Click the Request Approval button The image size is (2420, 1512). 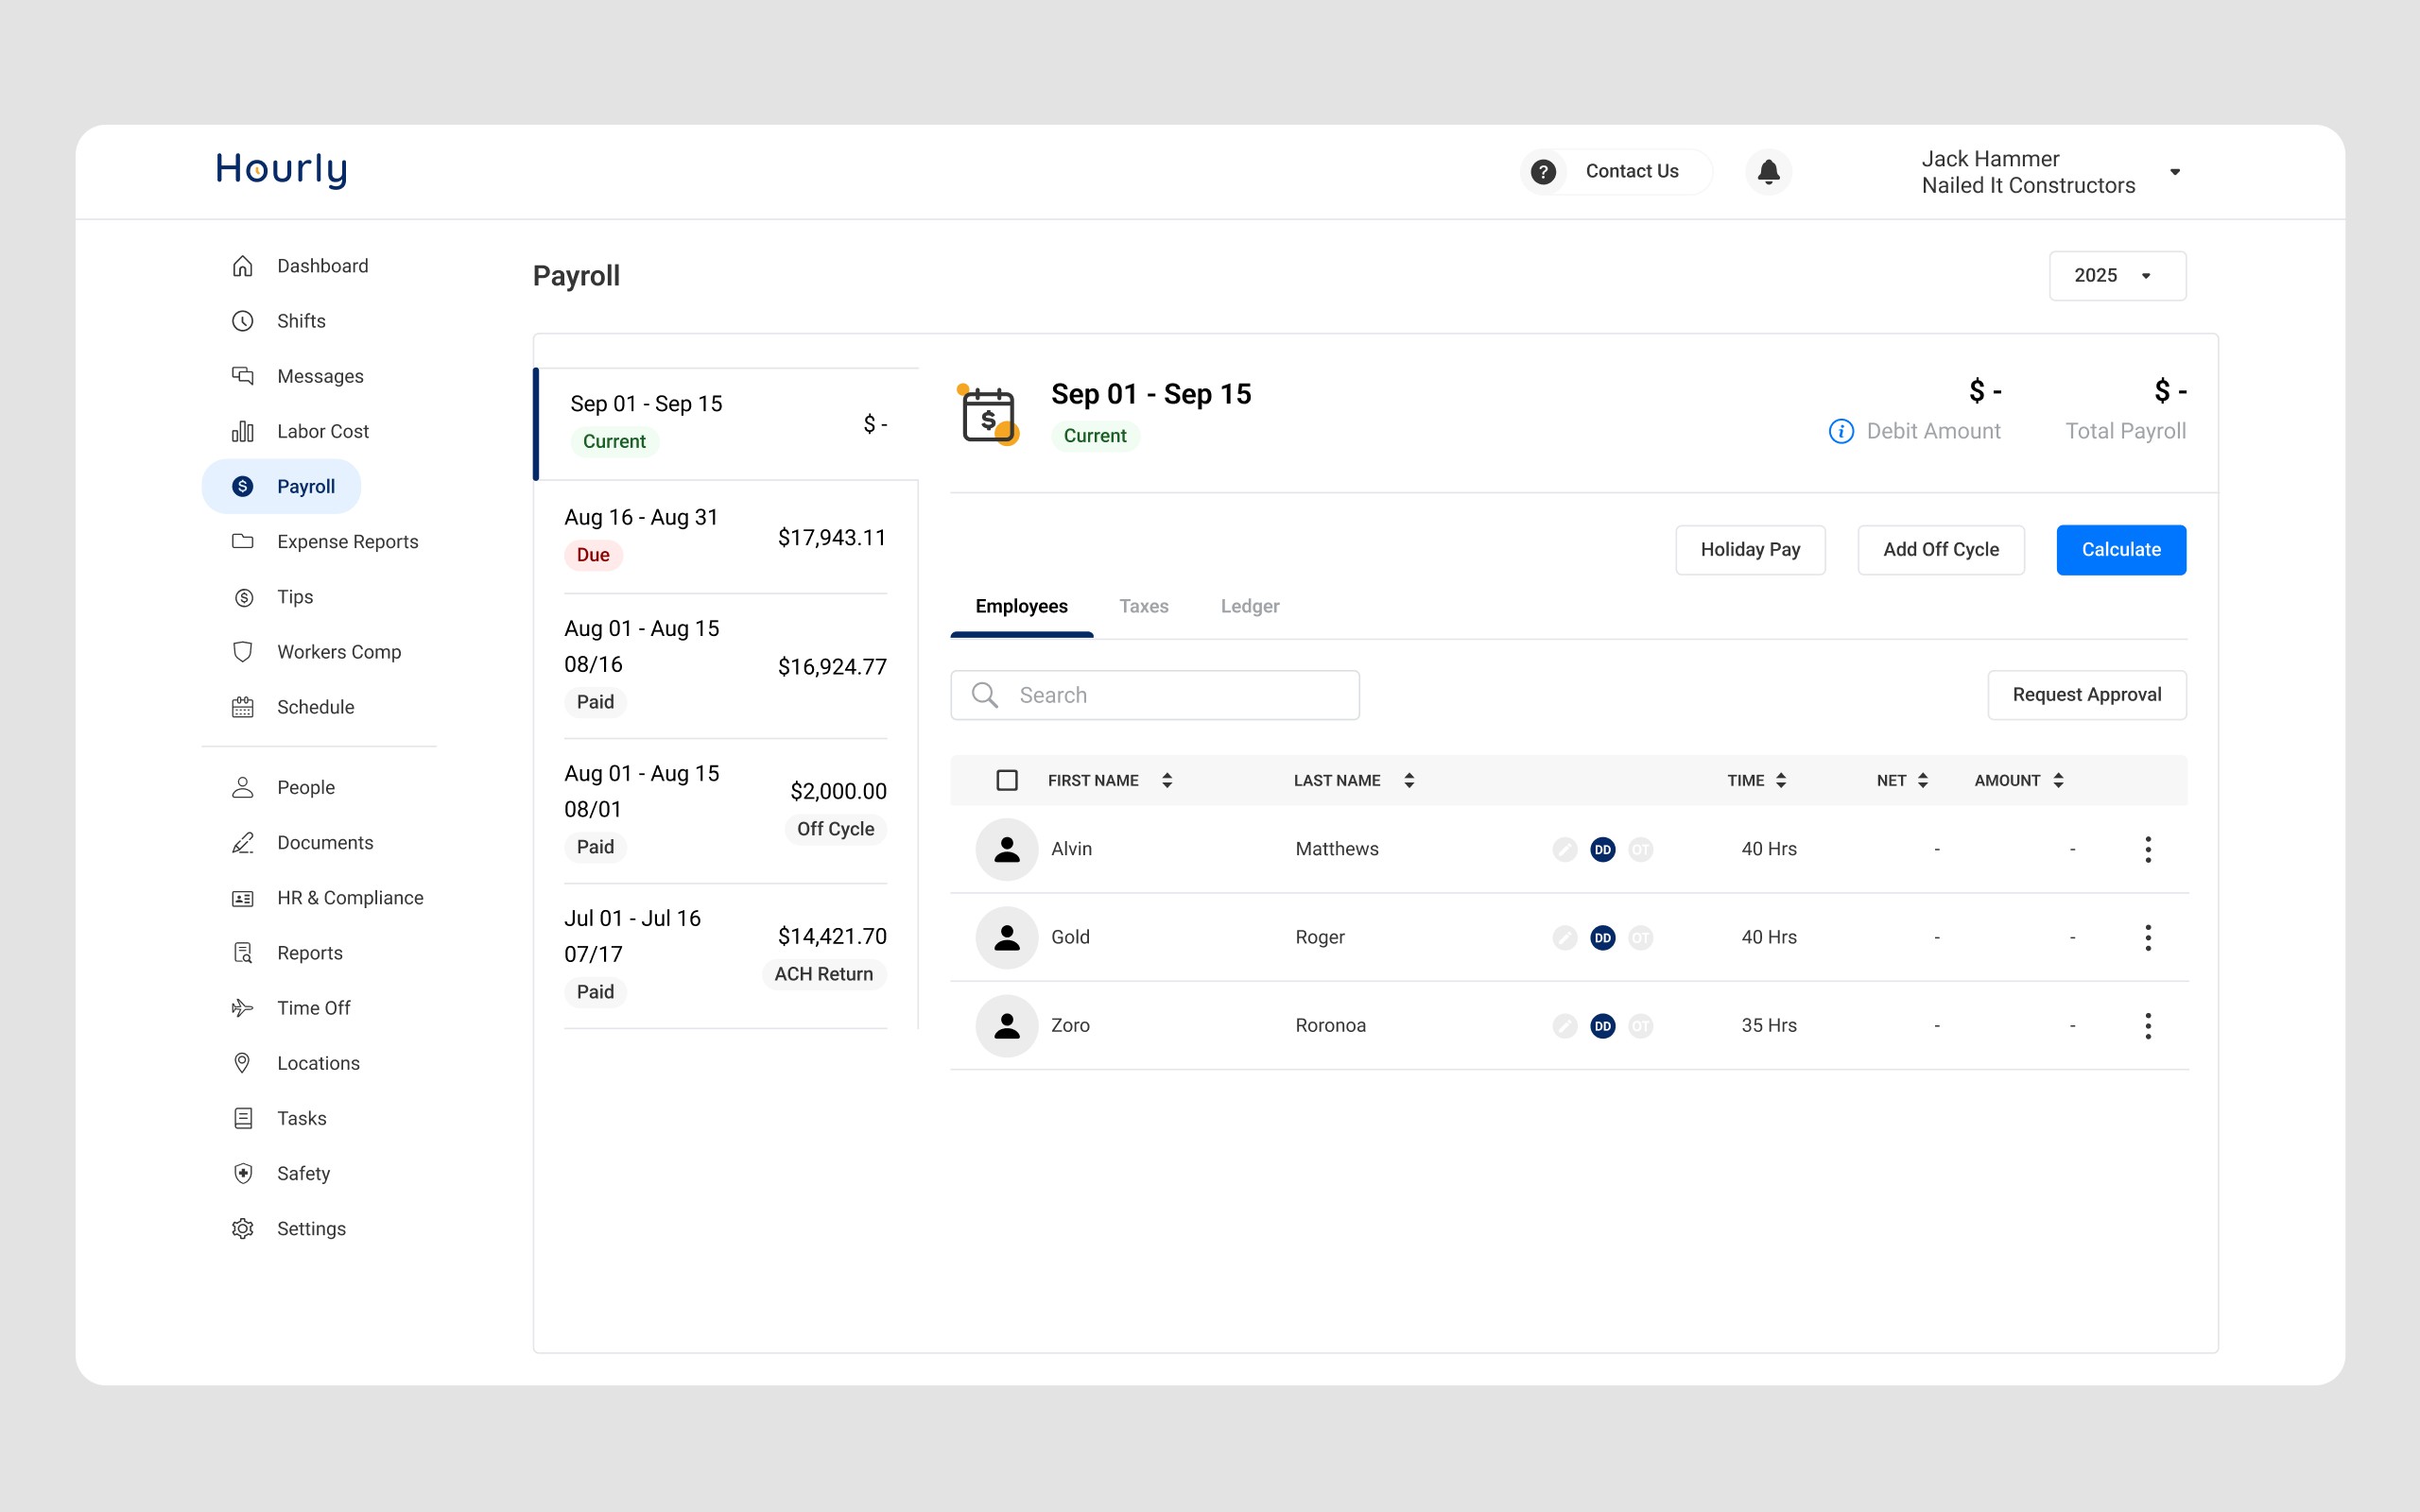(x=2086, y=695)
